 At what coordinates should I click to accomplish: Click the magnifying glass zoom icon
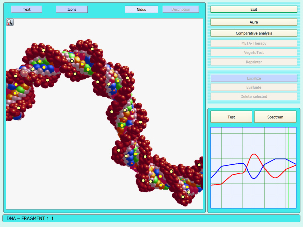10,22
